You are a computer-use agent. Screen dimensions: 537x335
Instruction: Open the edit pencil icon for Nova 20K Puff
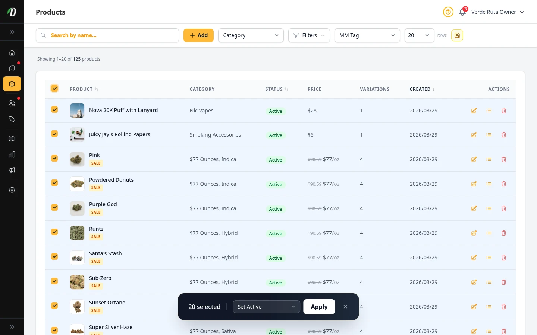tap(474, 111)
